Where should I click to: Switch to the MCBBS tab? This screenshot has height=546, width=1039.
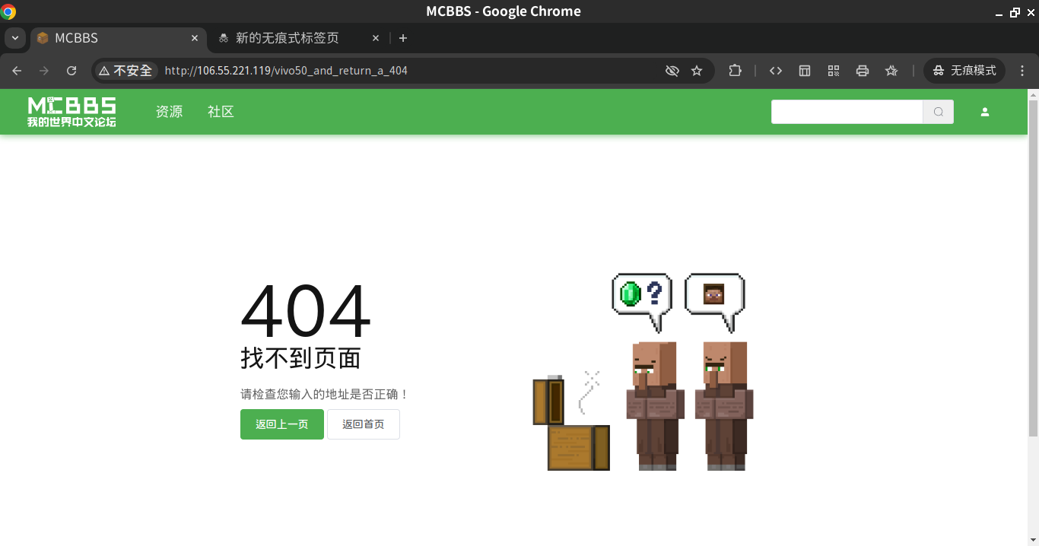(x=118, y=38)
